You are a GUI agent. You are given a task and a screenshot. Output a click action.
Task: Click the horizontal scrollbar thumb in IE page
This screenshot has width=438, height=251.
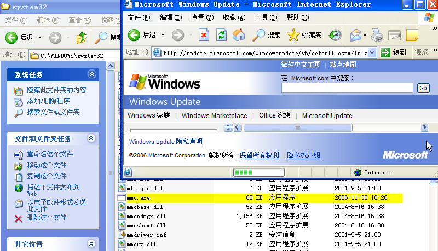tap(298, 127)
